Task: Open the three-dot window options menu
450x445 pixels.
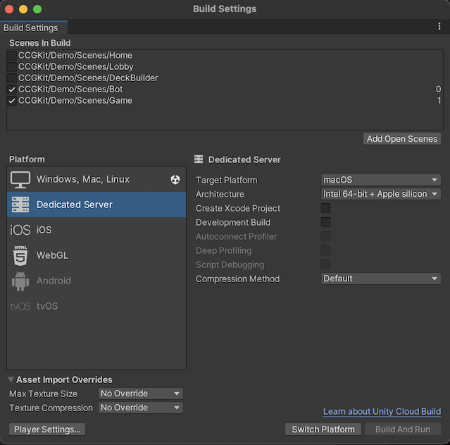Action: (439, 26)
